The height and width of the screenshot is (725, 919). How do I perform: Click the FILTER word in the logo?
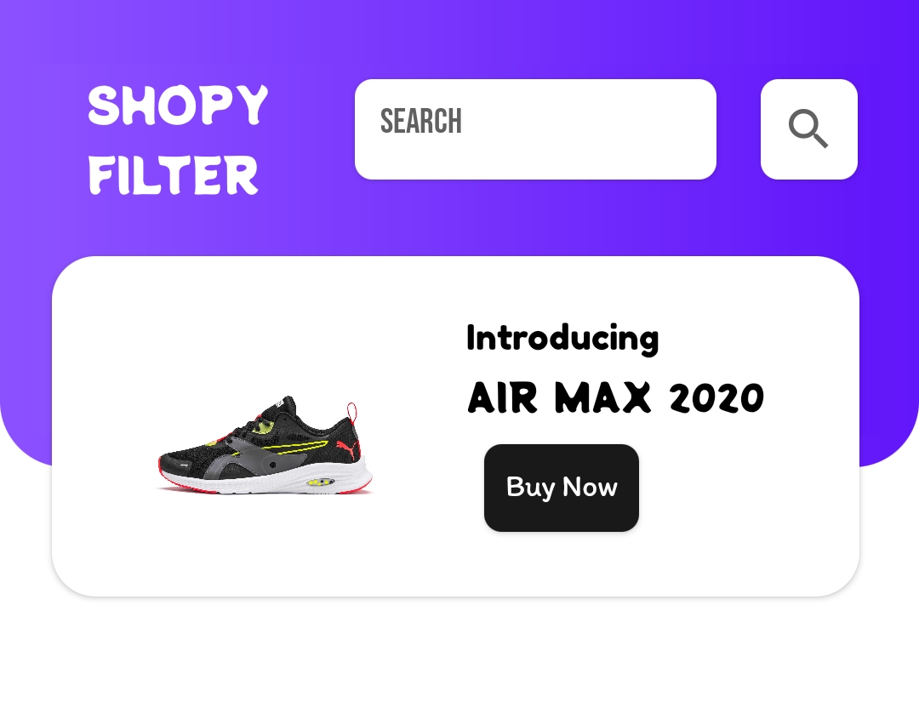173,174
